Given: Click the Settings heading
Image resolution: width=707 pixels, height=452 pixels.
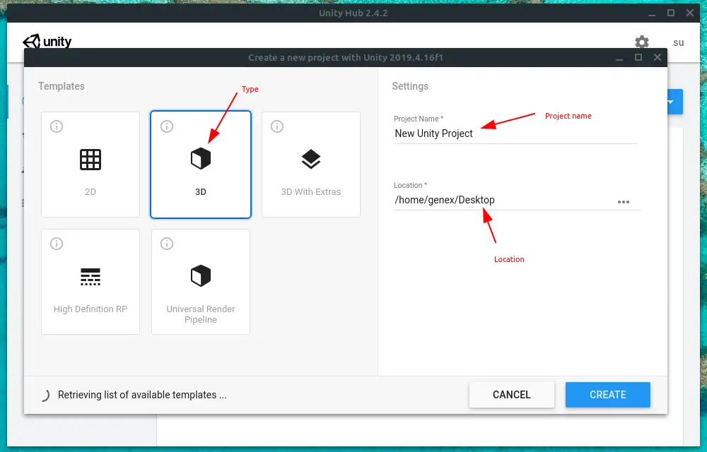Looking at the screenshot, I should [x=410, y=86].
